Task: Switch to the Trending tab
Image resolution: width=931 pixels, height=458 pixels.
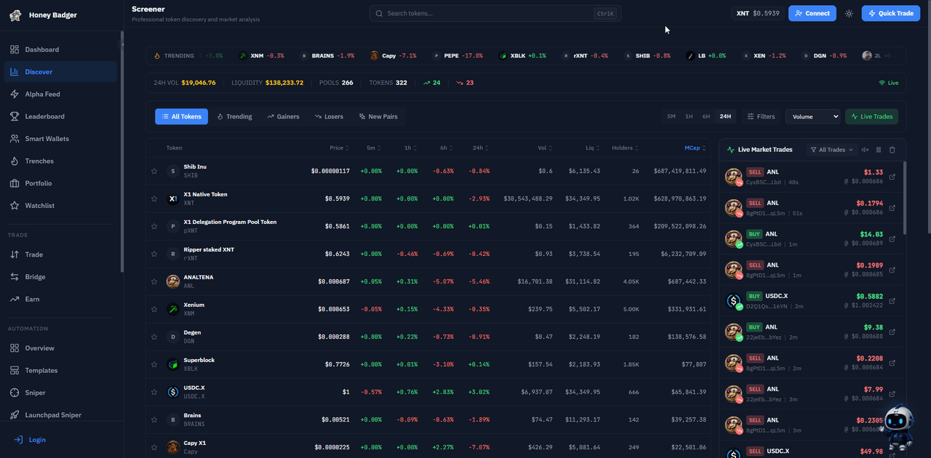Action: [x=234, y=116]
